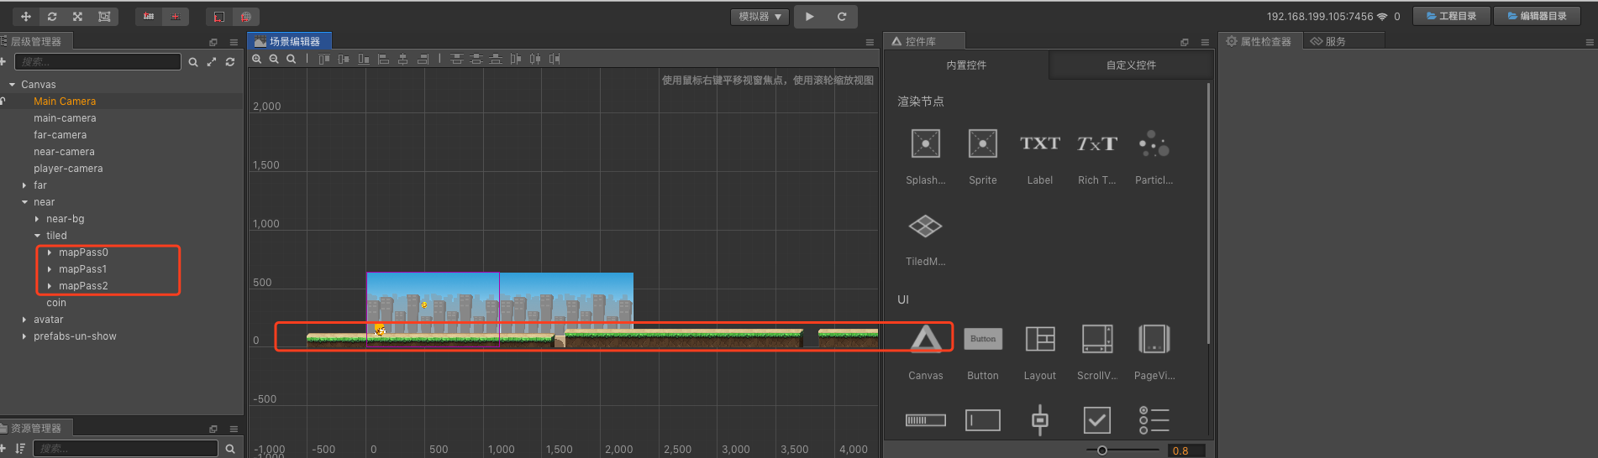Expand the near-bg node
Screen dimensions: 1598x458
pyautogui.click(x=37, y=219)
